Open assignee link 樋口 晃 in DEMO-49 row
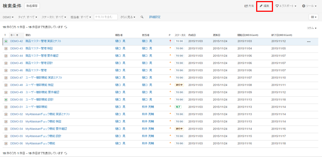Image resolution: width=322 pixels, height=157 pixels. (147, 92)
